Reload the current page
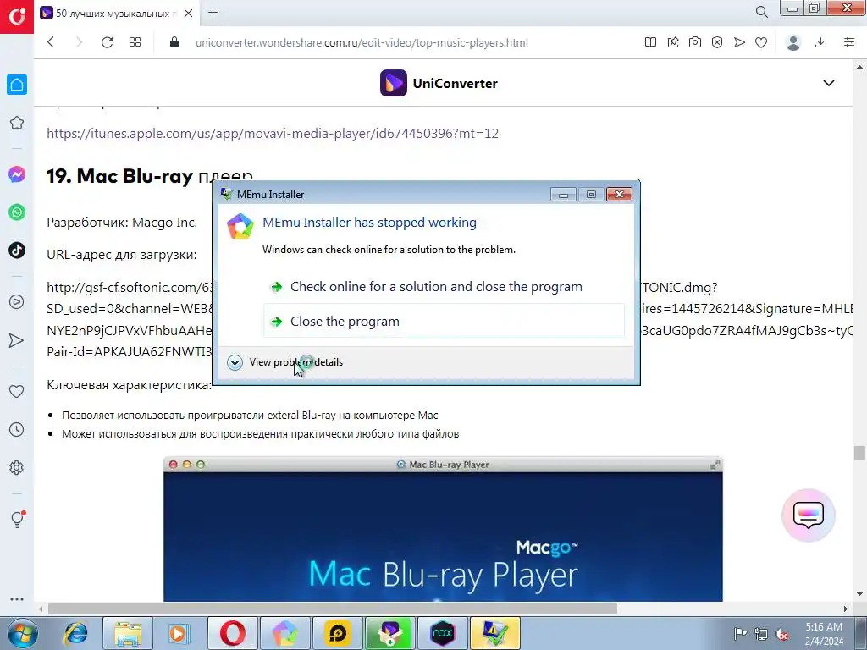This screenshot has width=867, height=650. [x=107, y=42]
